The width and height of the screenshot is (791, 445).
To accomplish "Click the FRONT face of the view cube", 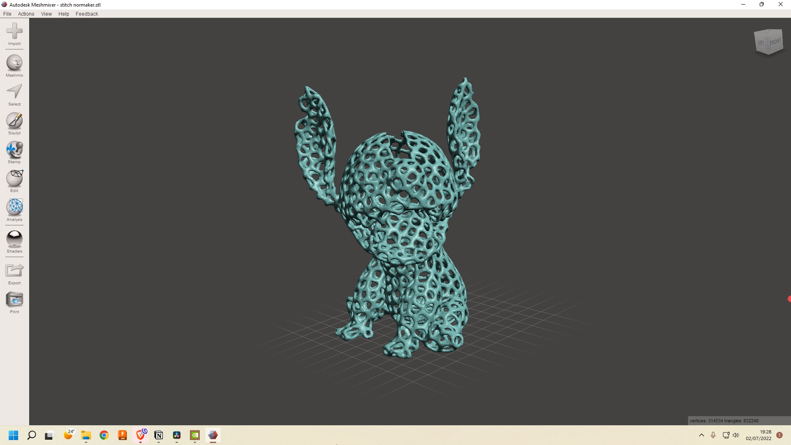I will click(775, 42).
